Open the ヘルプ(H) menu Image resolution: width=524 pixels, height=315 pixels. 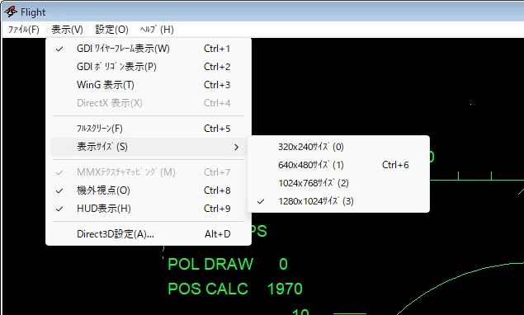(x=157, y=30)
